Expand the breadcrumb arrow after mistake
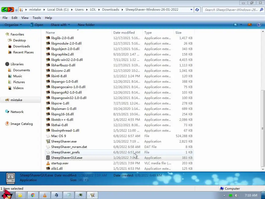This screenshot has width=265, height=199. tap(44, 10)
